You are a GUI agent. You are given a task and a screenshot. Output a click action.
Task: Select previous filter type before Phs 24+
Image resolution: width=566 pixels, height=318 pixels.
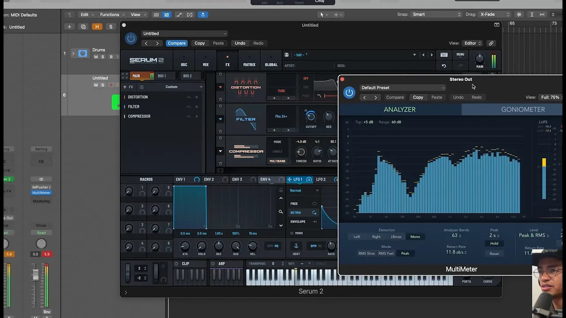[274, 130]
